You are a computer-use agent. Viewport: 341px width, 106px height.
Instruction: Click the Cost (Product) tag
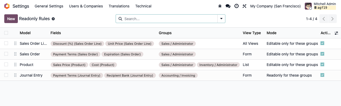pos(103,65)
